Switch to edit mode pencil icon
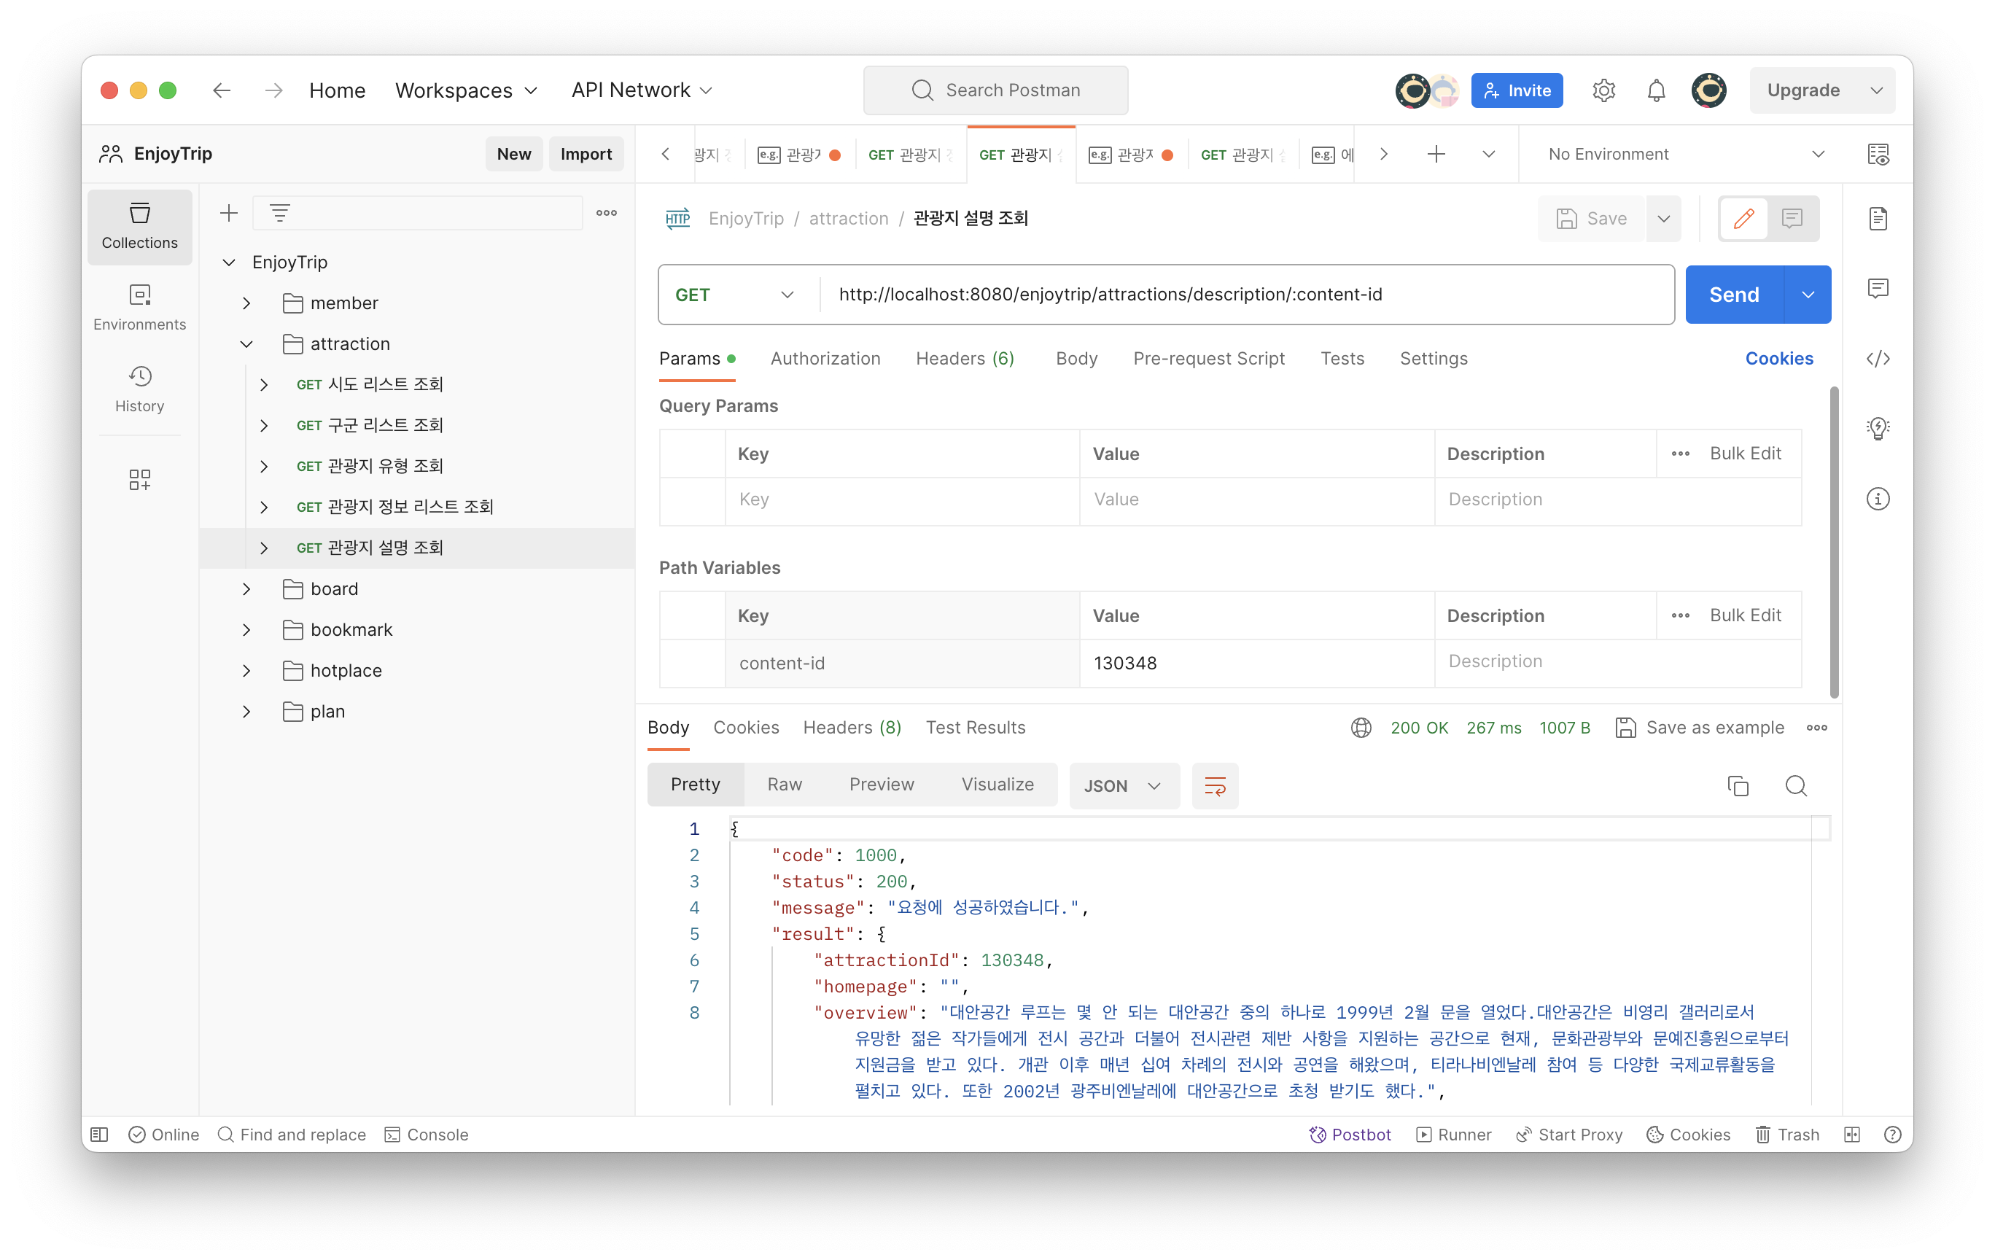The image size is (1995, 1260). [1743, 219]
